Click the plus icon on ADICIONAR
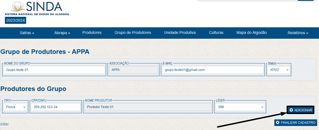 click(x=291, y=110)
